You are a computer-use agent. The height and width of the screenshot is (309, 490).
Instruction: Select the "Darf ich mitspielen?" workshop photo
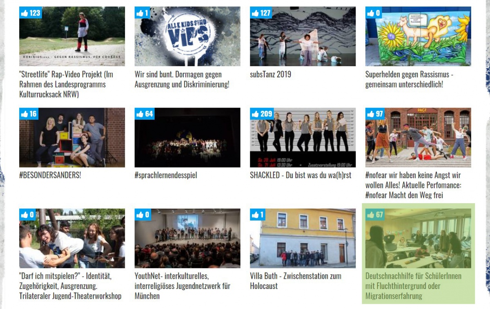pos(72,238)
